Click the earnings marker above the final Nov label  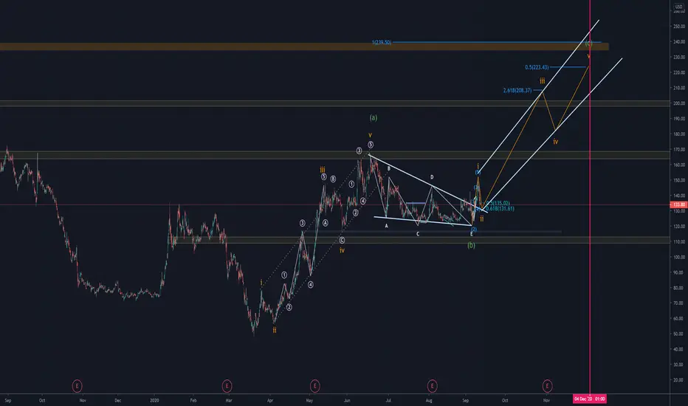547,386
